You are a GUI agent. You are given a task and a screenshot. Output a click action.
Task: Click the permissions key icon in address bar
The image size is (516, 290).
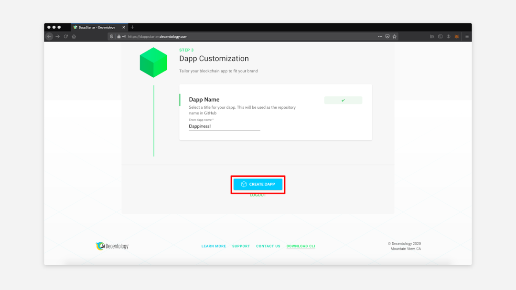[124, 36]
